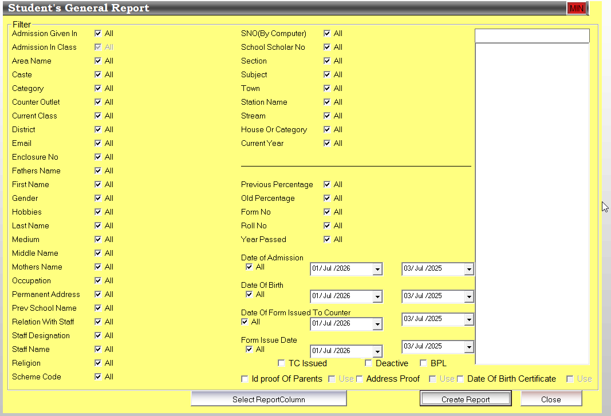Viewport: 611px width, 416px height.
Task: Toggle All checkbox for Last Name
Action: [98, 225]
